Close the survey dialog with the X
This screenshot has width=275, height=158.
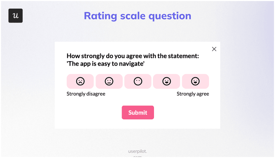[214, 49]
